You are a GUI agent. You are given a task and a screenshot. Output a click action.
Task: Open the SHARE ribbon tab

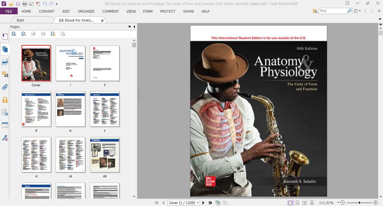pos(188,11)
